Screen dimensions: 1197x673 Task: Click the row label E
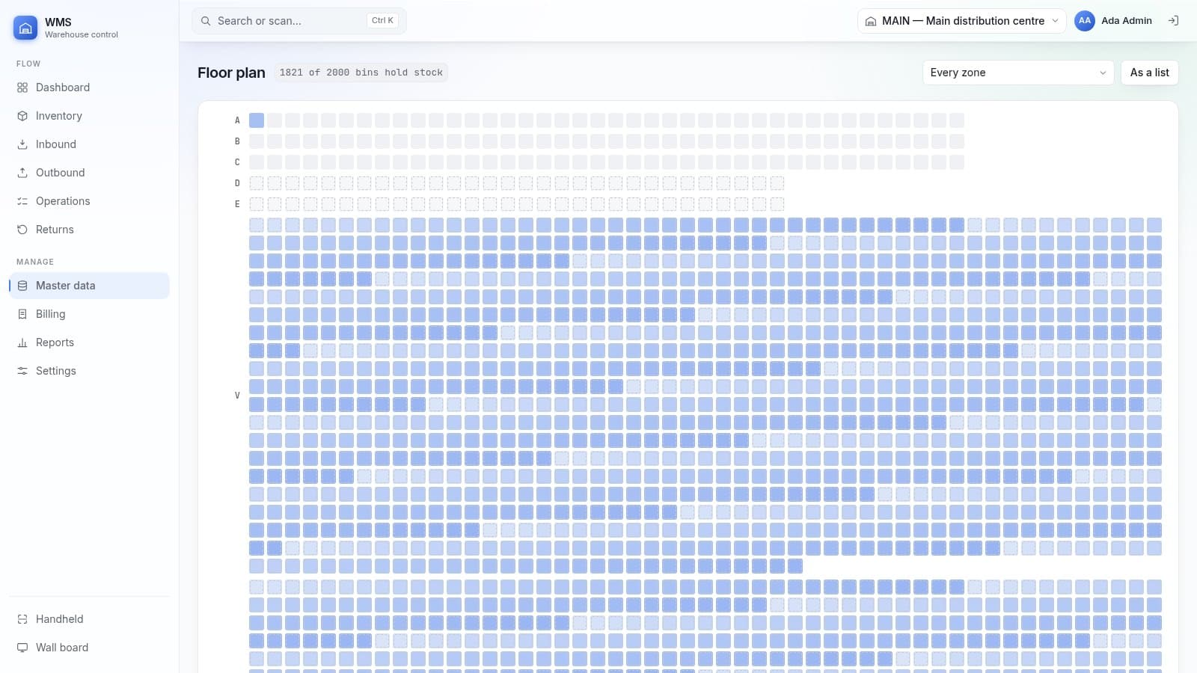[x=237, y=204]
